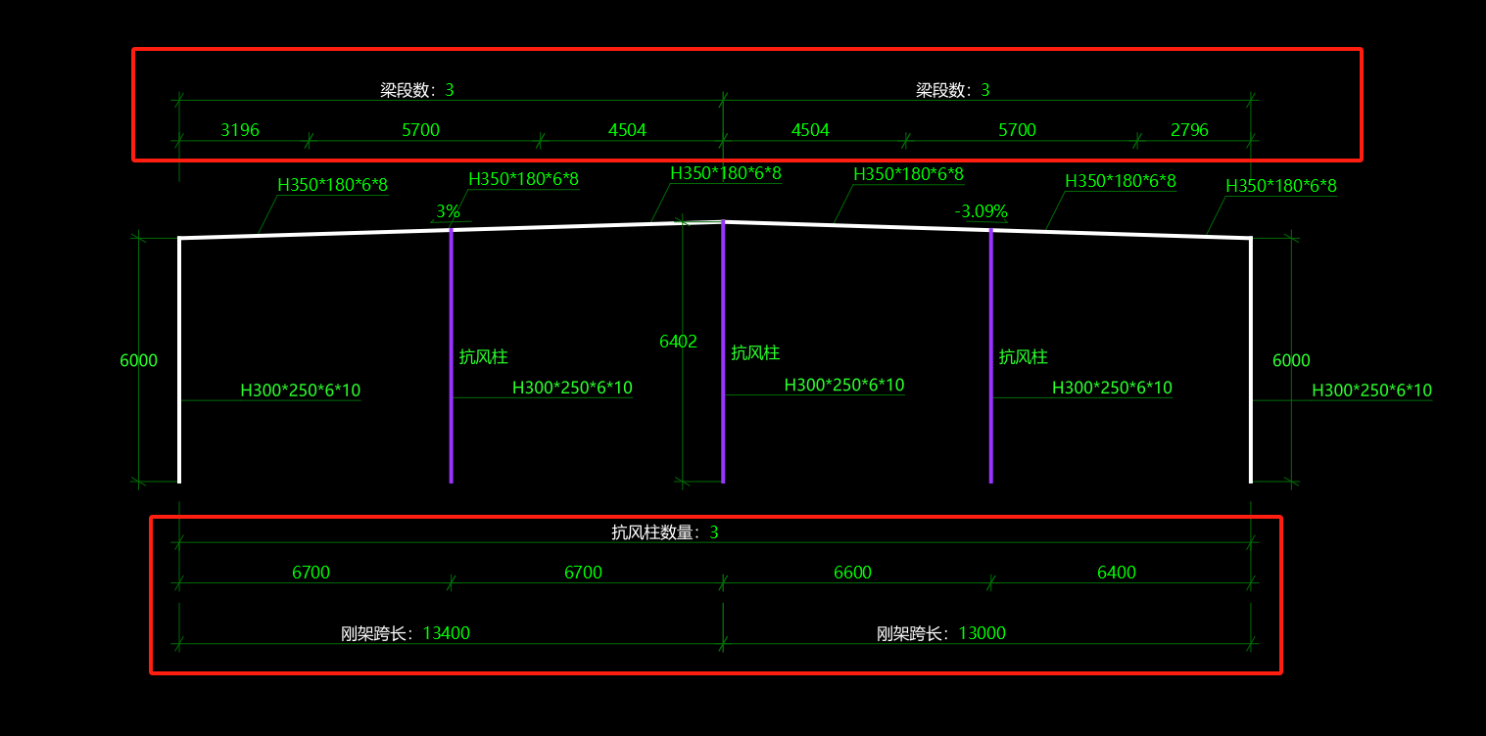
Task: Select H300*250*6*10 label of left wind column
Action: [572, 388]
